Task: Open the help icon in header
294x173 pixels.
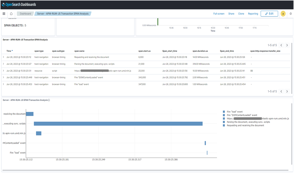Action: pos(290,14)
